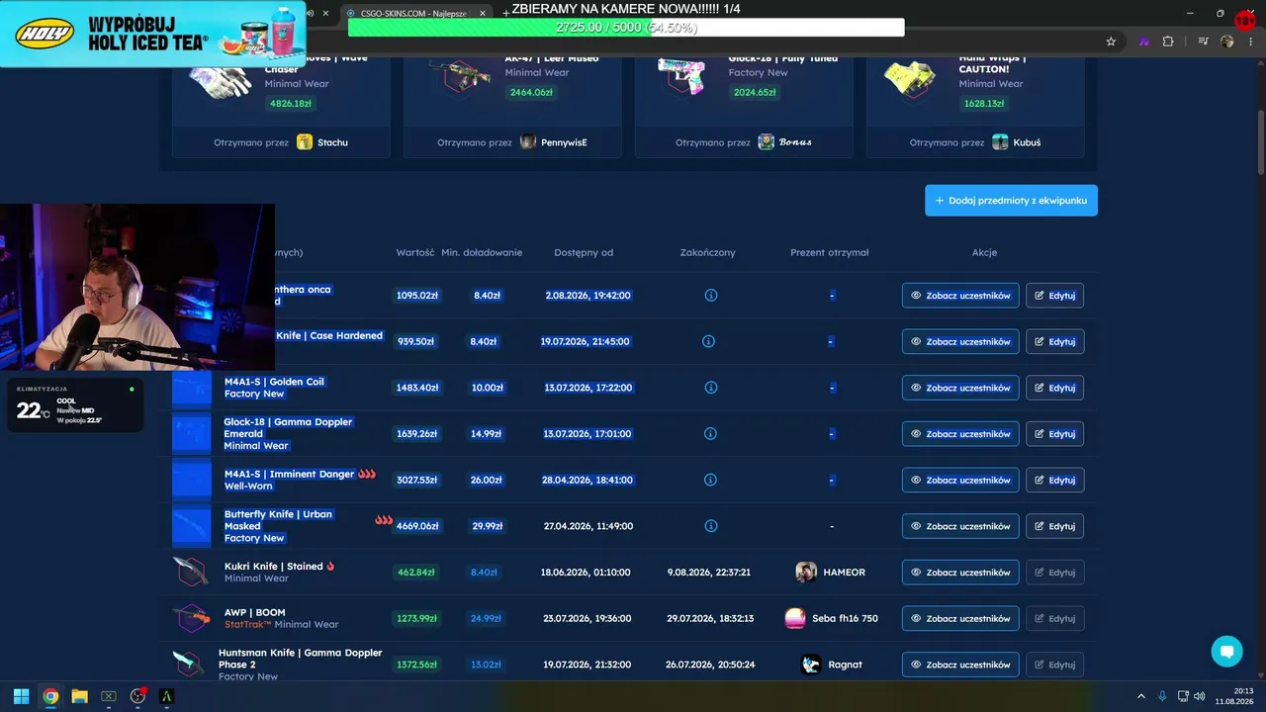Edit the Glock-18 Gamma Doppler Emerald giveaway
The image size is (1266, 712).
point(1055,433)
